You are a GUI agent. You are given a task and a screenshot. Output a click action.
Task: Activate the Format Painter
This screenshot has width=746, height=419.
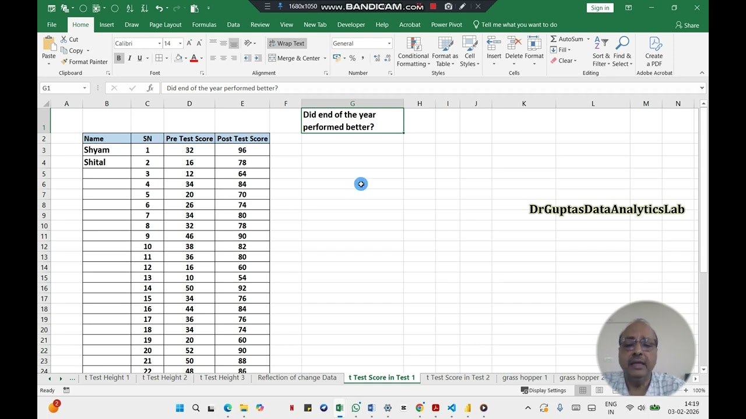coord(85,62)
